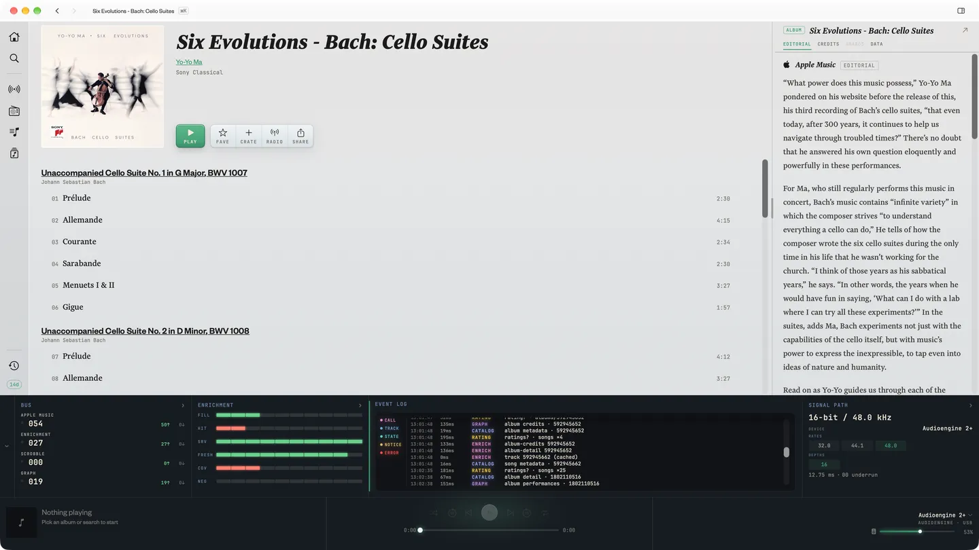979x550 pixels.
Task: Click the previous track icon in player
Action: pos(469,513)
